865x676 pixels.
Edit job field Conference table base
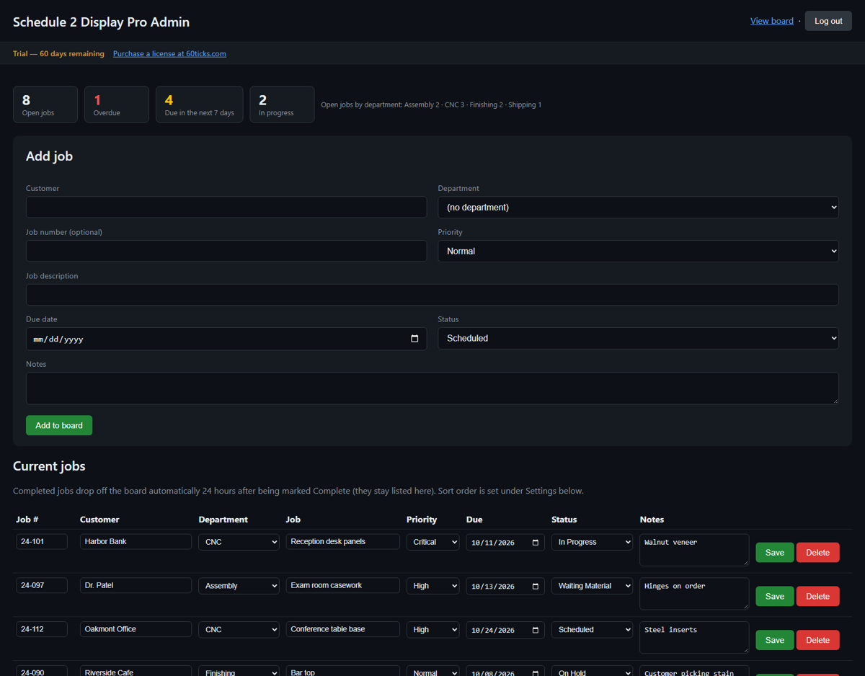(343, 629)
